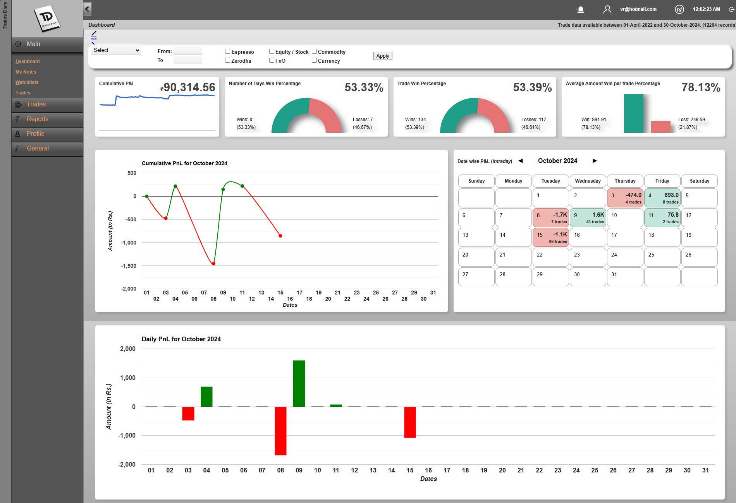Viewport: 736px width, 503px height.
Task: Open user profile icon in top bar
Action: point(607,10)
